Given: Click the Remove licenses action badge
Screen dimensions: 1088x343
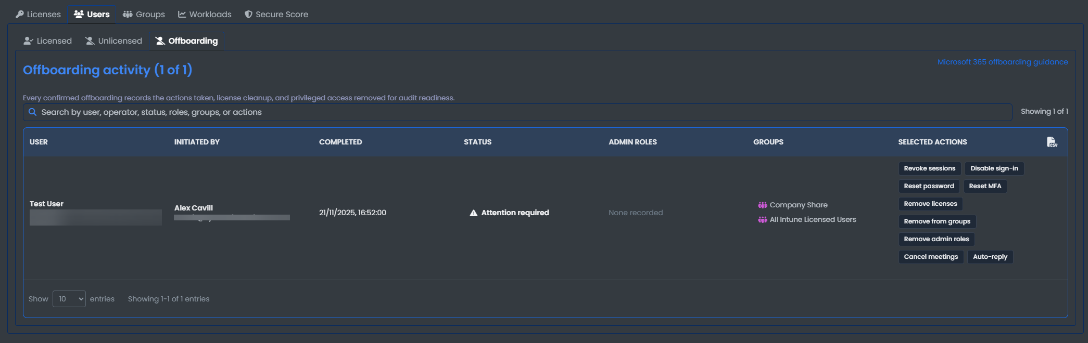Looking at the screenshot, I should coord(930,204).
